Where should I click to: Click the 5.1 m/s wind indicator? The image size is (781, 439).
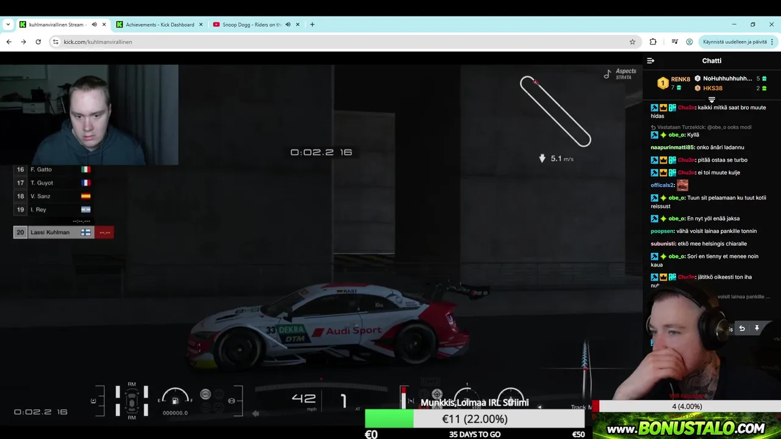point(556,159)
